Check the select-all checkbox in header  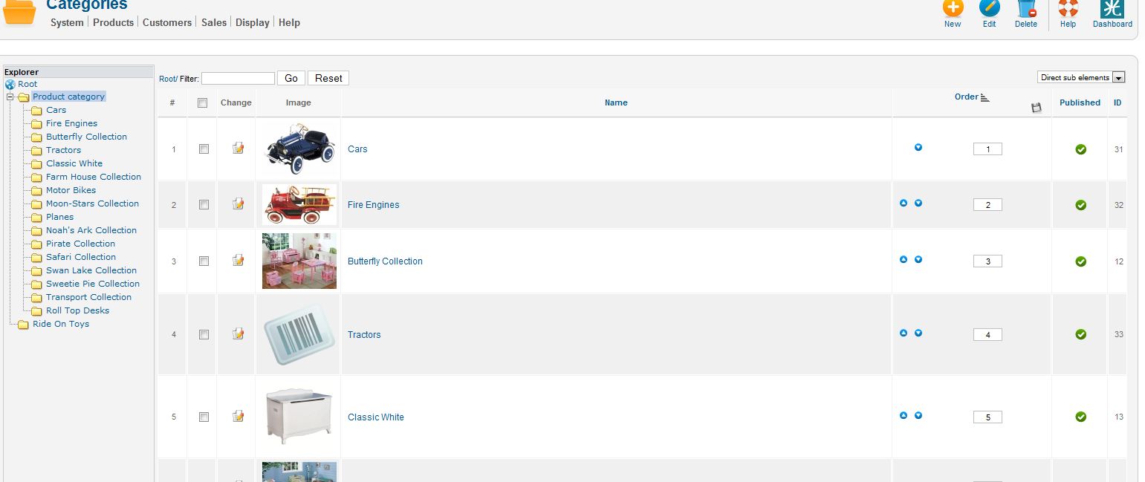(x=203, y=103)
